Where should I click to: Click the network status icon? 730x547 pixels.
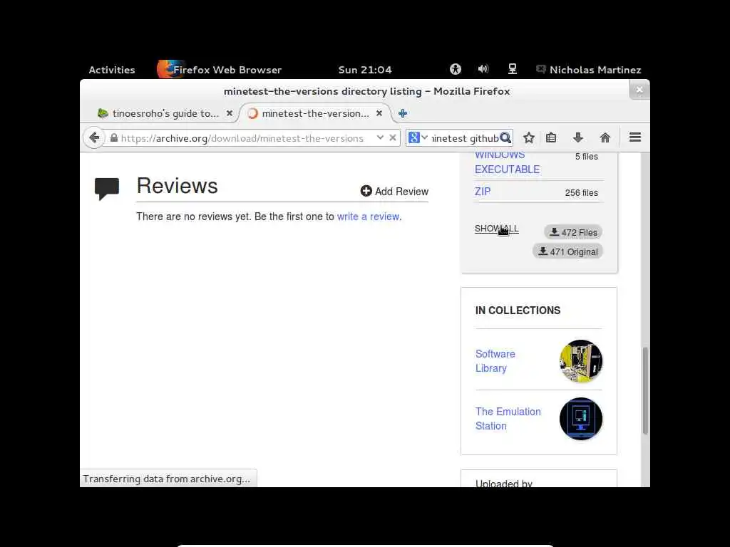pyautogui.click(x=512, y=69)
